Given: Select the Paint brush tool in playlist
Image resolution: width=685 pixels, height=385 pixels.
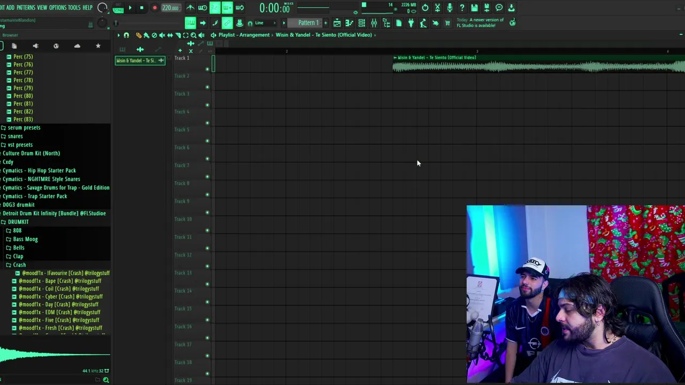Looking at the screenshot, I should point(146,35).
